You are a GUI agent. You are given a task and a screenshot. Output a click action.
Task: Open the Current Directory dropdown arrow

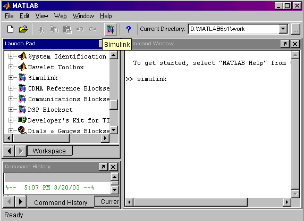283,29
